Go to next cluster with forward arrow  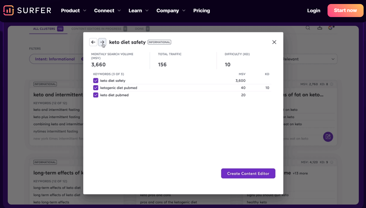(102, 42)
